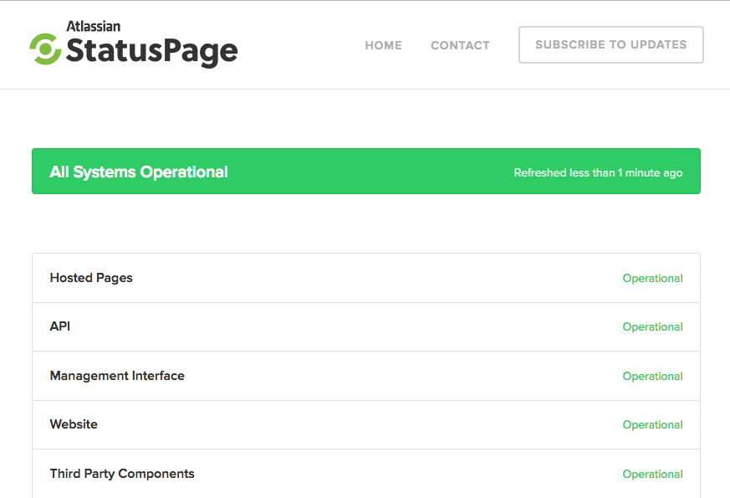Image resolution: width=730 pixels, height=498 pixels.
Task: Click the Atlassian text above the wordmark
Action: pos(93,26)
